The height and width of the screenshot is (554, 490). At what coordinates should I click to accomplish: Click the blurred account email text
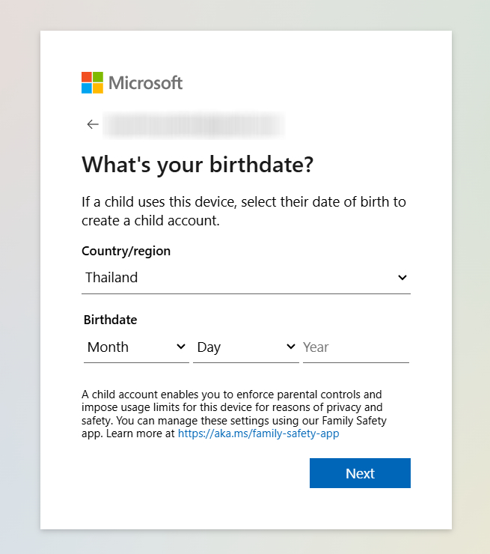[x=193, y=124]
